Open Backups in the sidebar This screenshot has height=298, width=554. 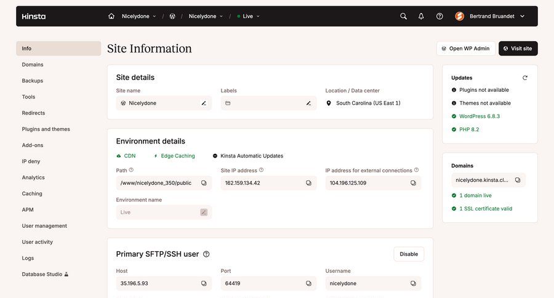33,81
